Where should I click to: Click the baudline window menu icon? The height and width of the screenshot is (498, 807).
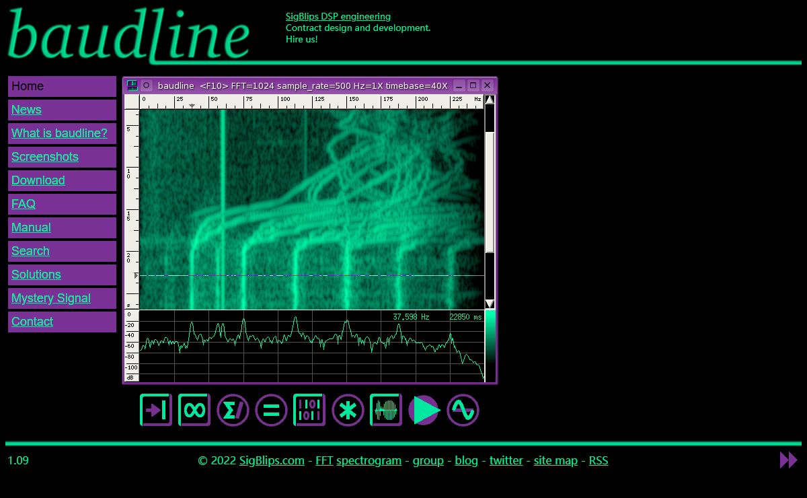pyautogui.click(x=132, y=85)
